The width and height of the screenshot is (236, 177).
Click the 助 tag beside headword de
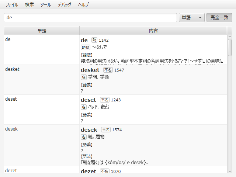94,40
